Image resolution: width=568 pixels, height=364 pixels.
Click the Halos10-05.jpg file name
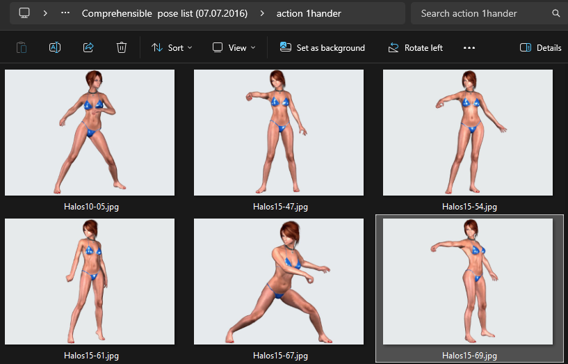pyautogui.click(x=91, y=207)
